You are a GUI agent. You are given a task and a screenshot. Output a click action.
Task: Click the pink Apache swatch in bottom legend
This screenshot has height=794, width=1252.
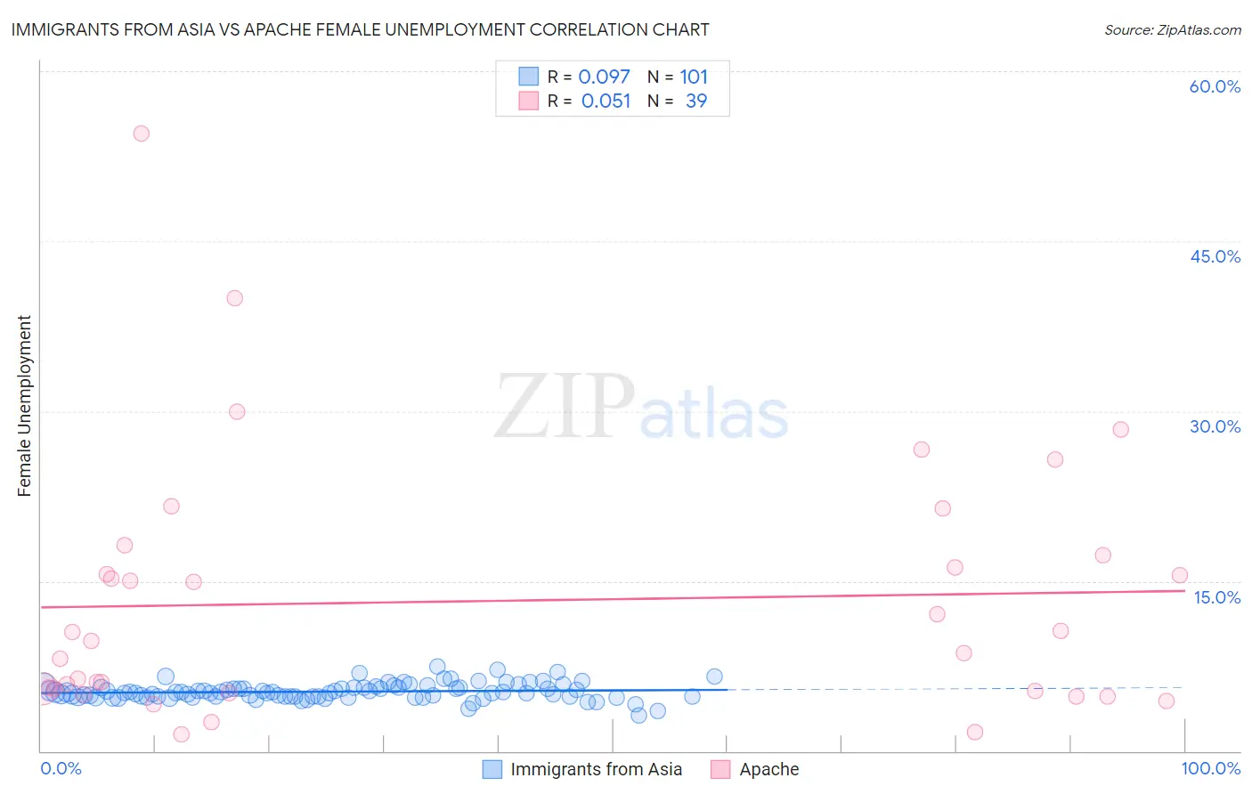720,769
